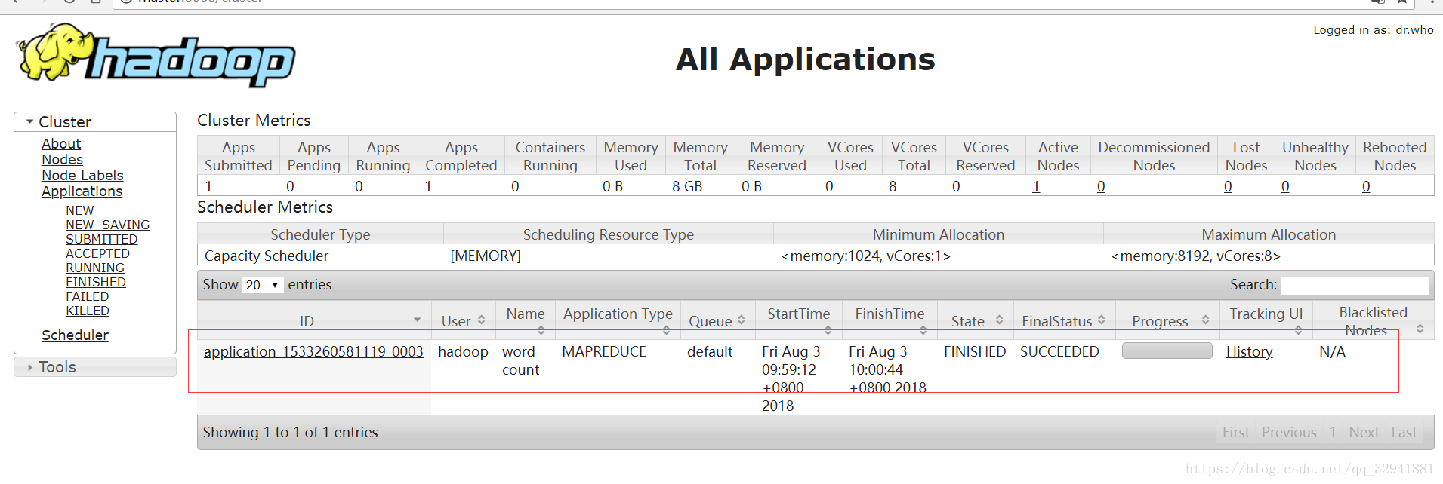
Task: Open the About link
Action: click(x=61, y=143)
